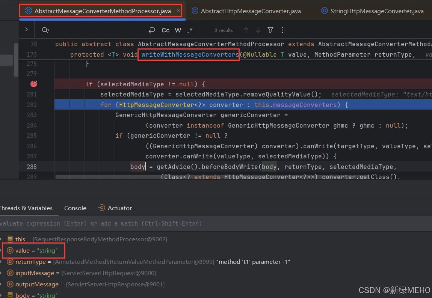Click the this.messageConverters field on line 282
The width and height of the screenshot is (432, 298).
(x=295, y=105)
